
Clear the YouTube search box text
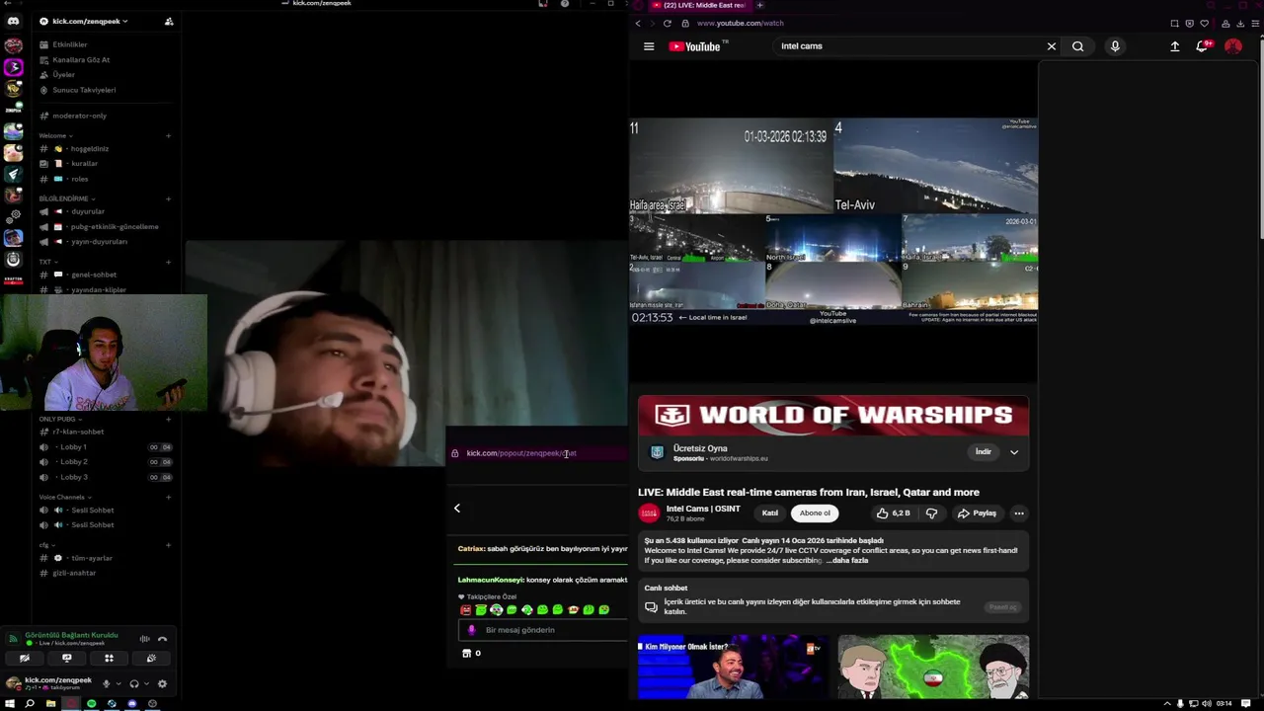(1052, 46)
